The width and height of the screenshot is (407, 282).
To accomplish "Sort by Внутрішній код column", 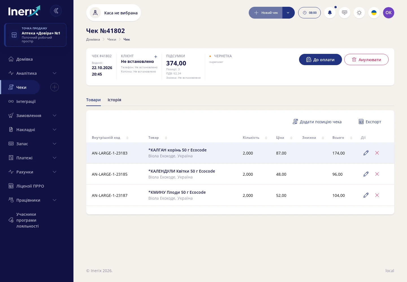I will [x=127, y=138].
